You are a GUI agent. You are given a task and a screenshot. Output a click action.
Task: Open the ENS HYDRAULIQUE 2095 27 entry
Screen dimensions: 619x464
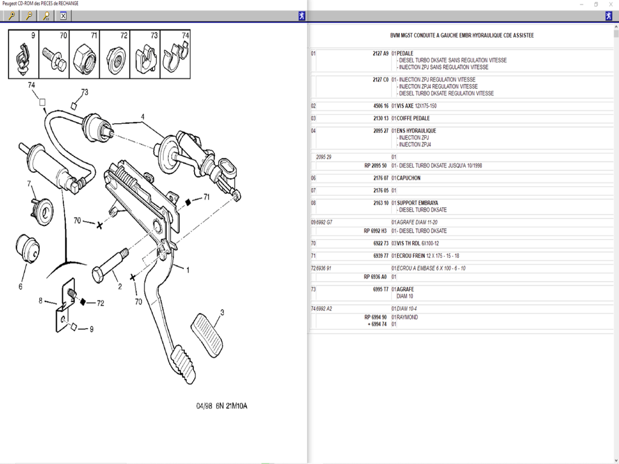coord(416,130)
